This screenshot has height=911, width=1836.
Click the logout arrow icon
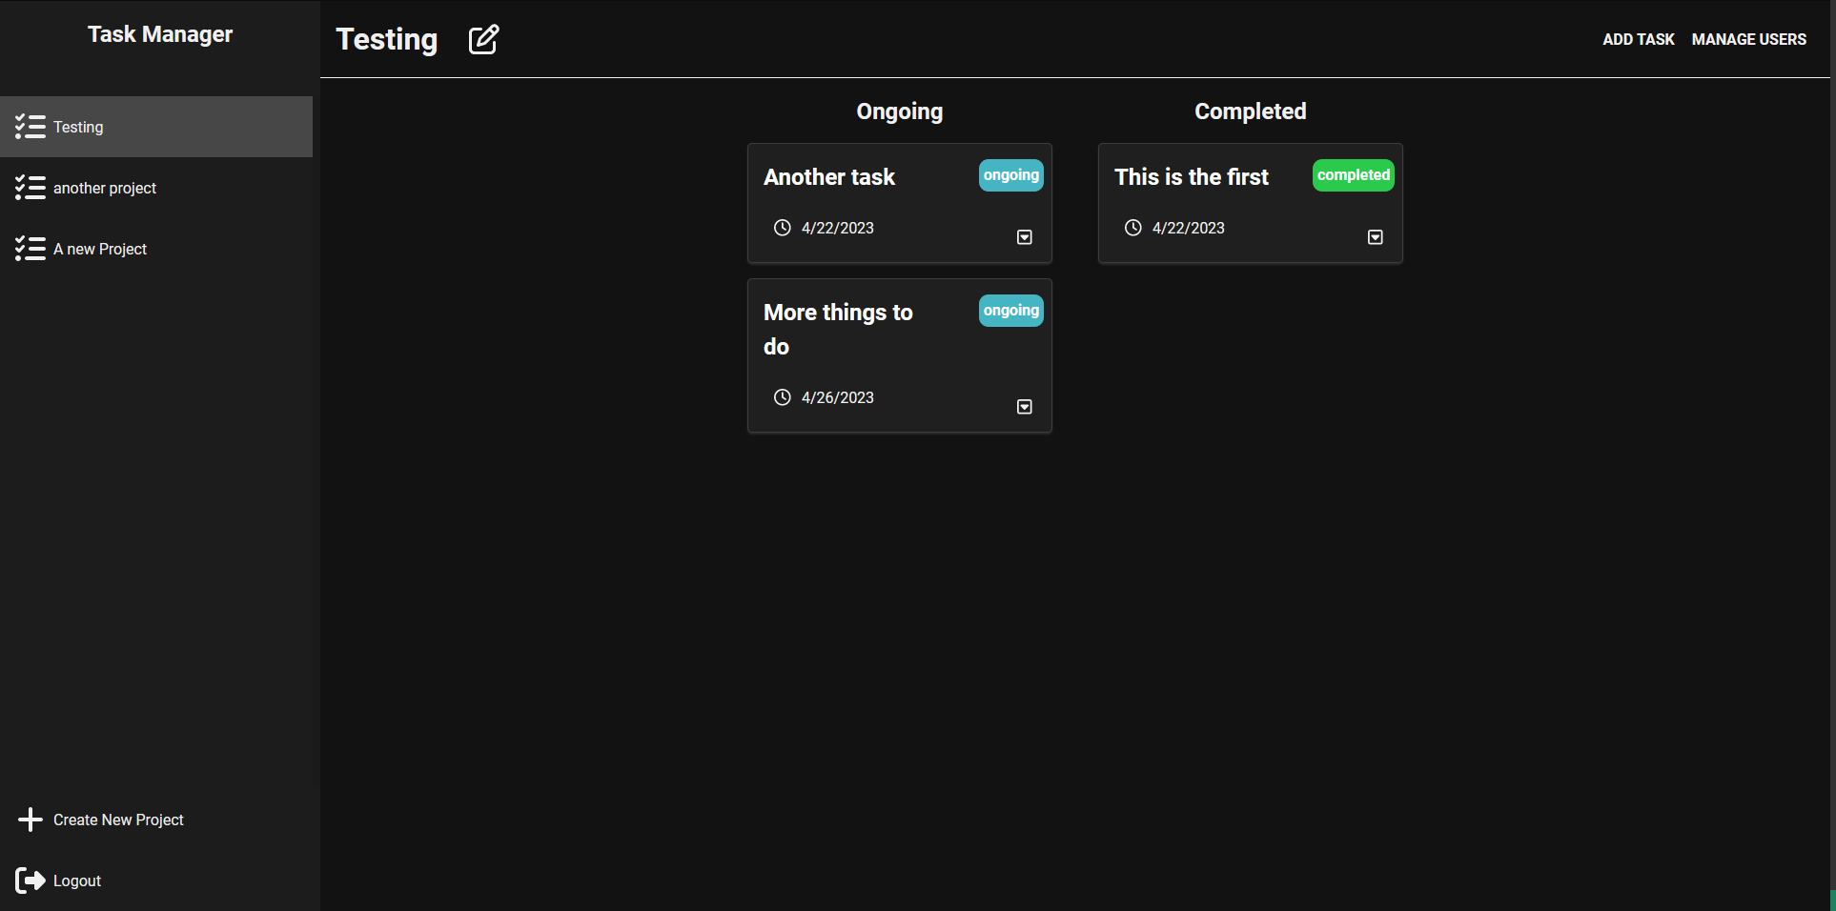coord(31,881)
